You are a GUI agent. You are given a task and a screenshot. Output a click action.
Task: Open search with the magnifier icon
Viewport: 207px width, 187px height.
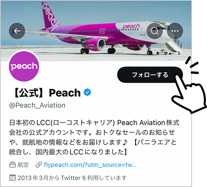155,31
